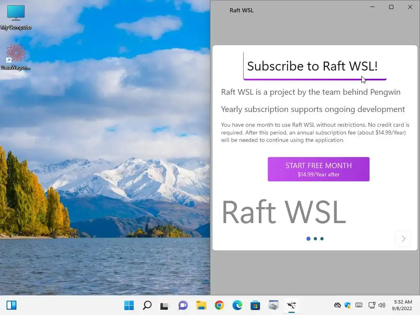Open Windows Security tray icon

(348, 305)
